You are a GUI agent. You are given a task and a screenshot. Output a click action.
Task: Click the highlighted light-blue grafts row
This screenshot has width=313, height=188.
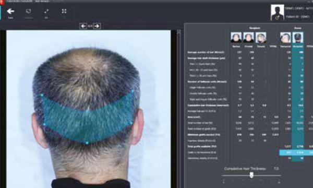[x=296, y=152]
